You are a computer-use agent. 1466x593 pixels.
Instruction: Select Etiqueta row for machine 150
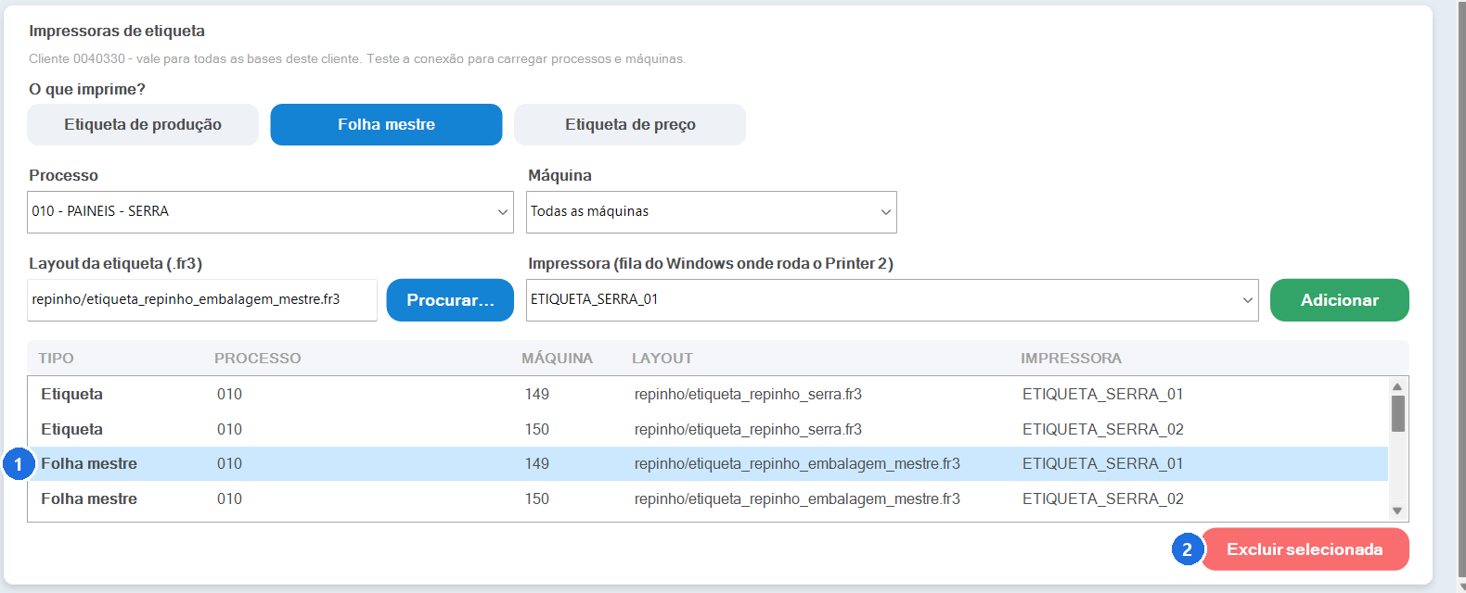click(x=708, y=429)
